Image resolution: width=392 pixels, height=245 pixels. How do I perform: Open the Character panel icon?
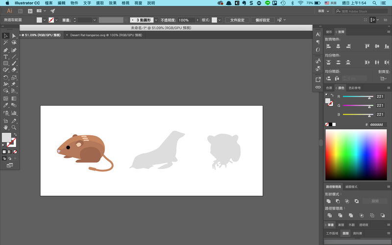(318, 34)
